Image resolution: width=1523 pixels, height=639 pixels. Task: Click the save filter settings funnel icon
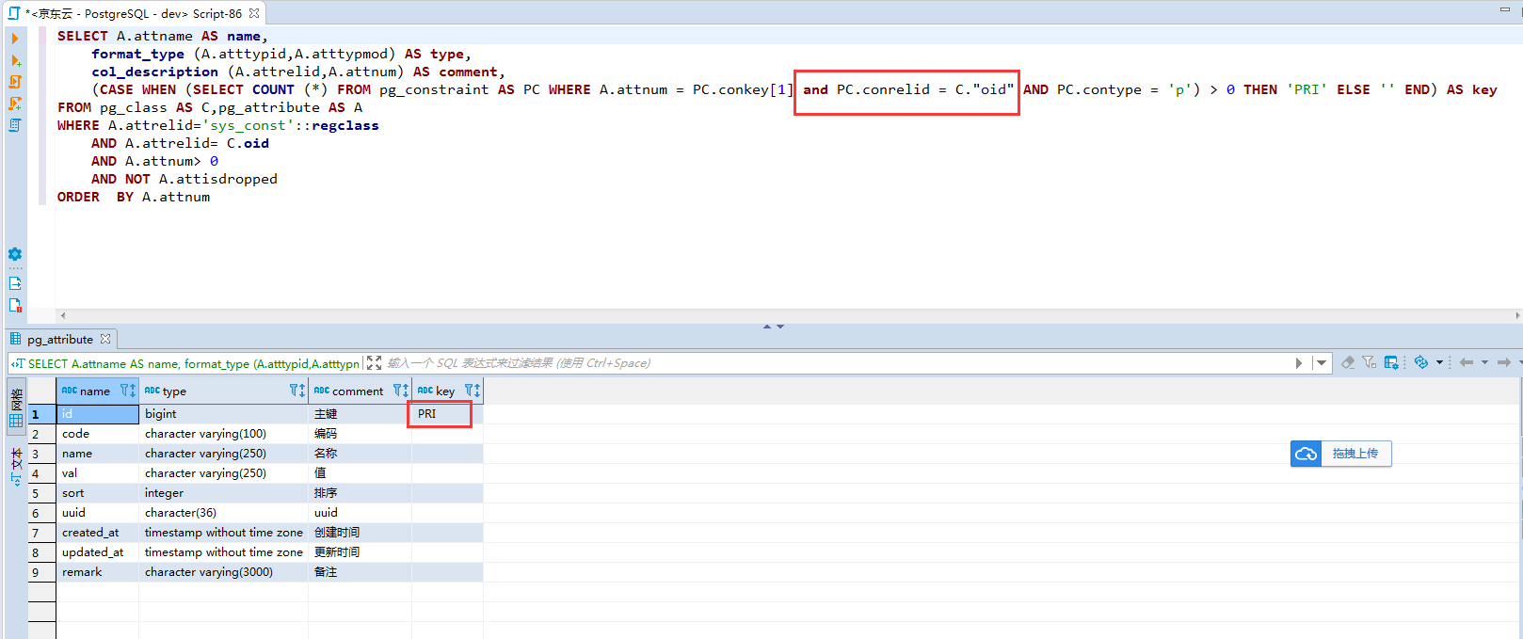click(1370, 362)
